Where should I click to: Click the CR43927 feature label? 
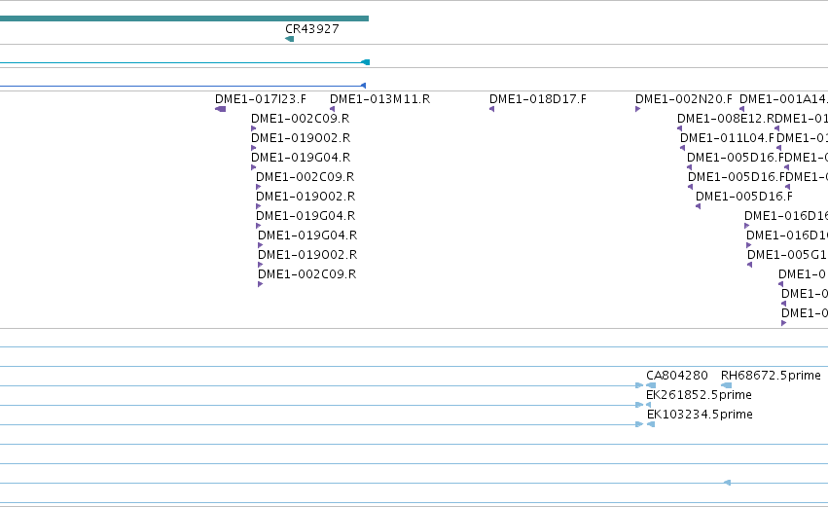pyautogui.click(x=311, y=29)
